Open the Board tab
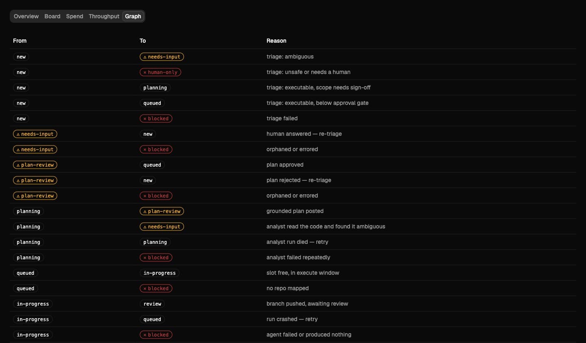Viewport: 586px width, 343px height. tap(52, 16)
